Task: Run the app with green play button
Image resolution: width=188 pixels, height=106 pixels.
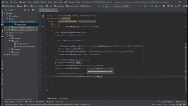Action: pyautogui.click(x=134, y=6)
